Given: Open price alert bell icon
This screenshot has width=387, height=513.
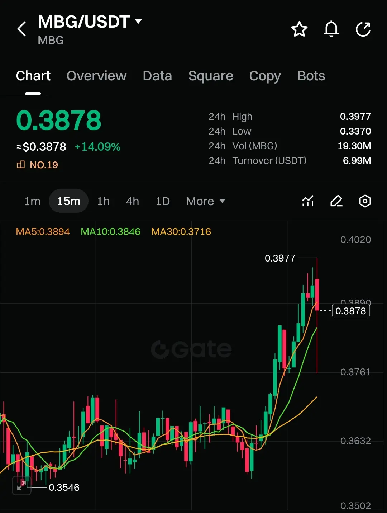Looking at the screenshot, I should [x=331, y=29].
